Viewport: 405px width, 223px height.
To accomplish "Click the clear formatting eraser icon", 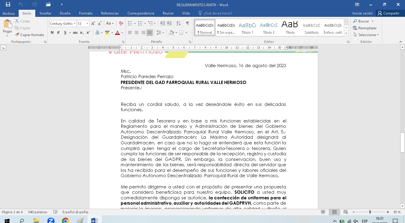I will pos(121,23).
